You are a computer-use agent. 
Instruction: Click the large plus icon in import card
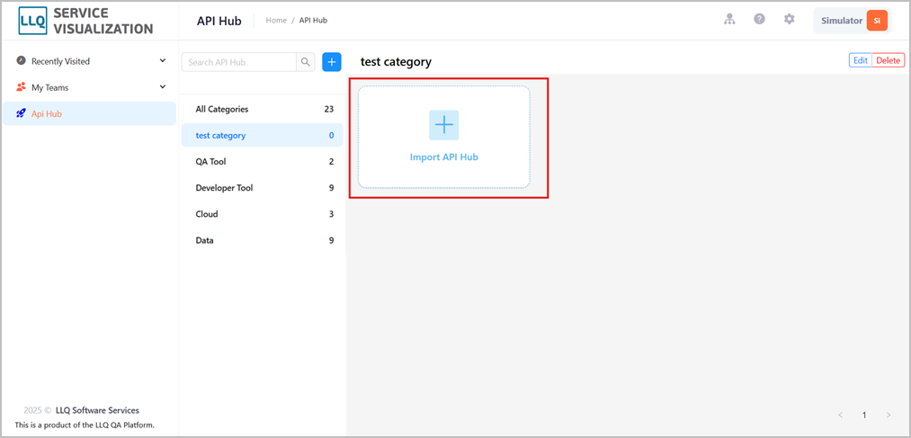pyautogui.click(x=444, y=125)
